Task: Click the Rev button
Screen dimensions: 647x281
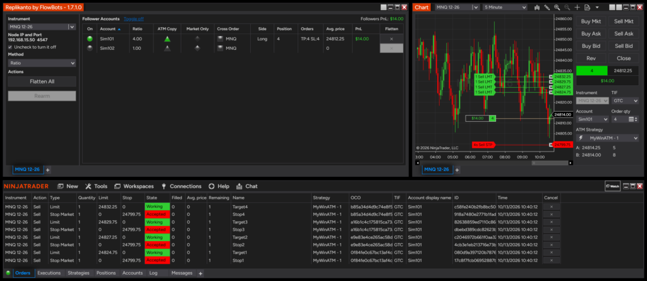Action: [x=591, y=58]
